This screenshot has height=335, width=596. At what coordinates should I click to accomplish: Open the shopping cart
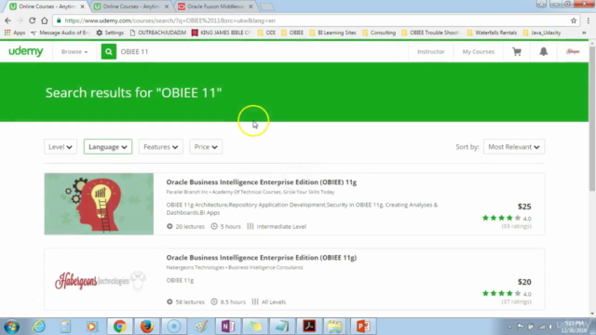pos(517,52)
